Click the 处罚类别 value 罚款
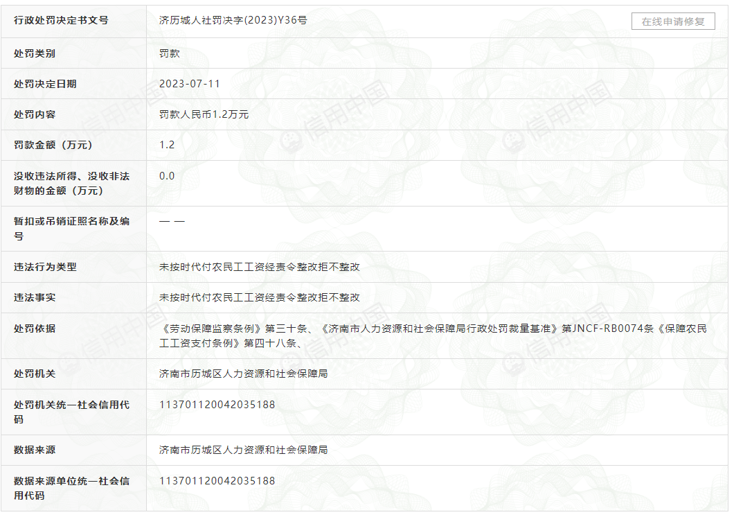 tap(170, 53)
